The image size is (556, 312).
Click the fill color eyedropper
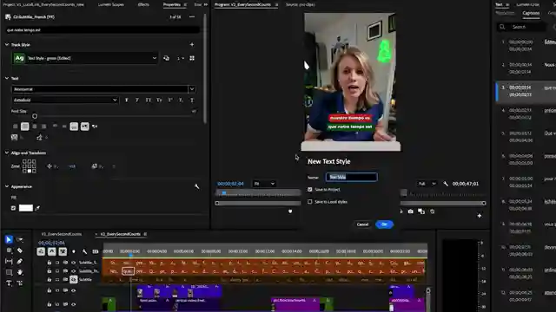tap(37, 208)
